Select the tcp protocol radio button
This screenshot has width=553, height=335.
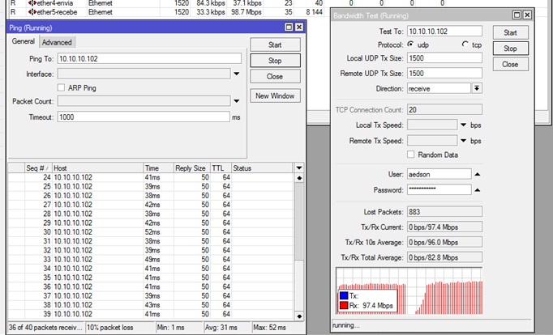(x=465, y=45)
